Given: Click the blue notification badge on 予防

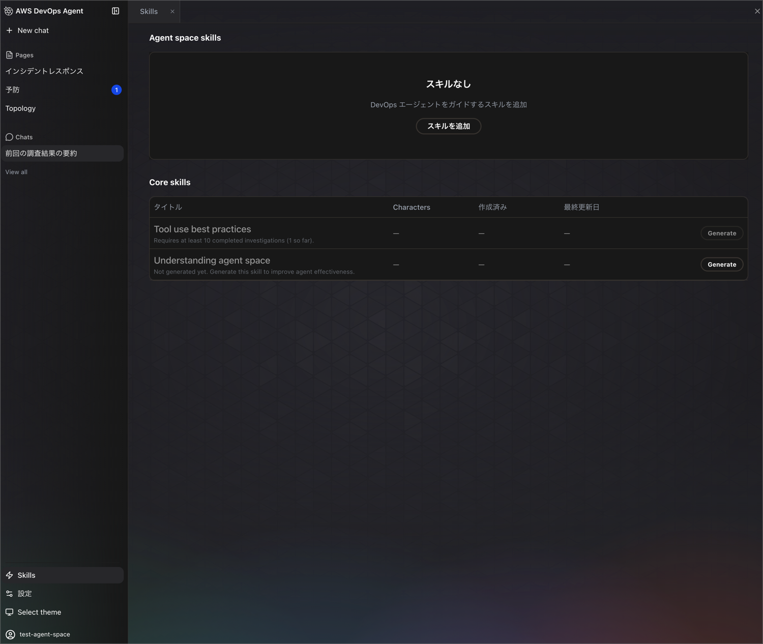Looking at the screenshot, I should (x=116, y=90).
